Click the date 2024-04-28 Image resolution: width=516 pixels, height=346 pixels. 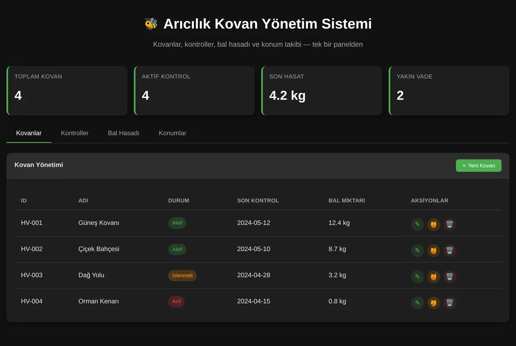[254, 275]
